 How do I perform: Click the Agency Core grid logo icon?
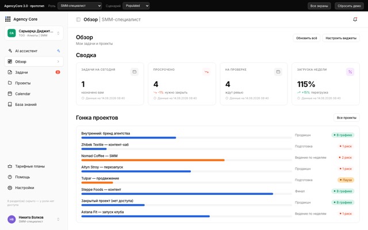(x=7, y=19)
